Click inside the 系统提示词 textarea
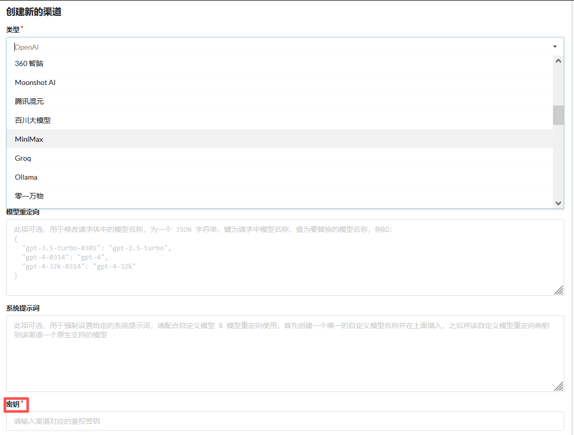This screenshot has width=574, height=435. pos(285,354)
